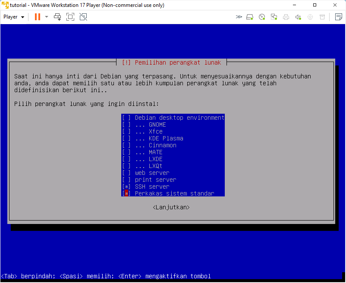346x283 pixels.
Task: Click the VMware app icon in title bar
Action: pyautogui.click(x=5, y=5)
